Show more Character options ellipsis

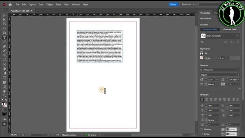tap(239, 89)
